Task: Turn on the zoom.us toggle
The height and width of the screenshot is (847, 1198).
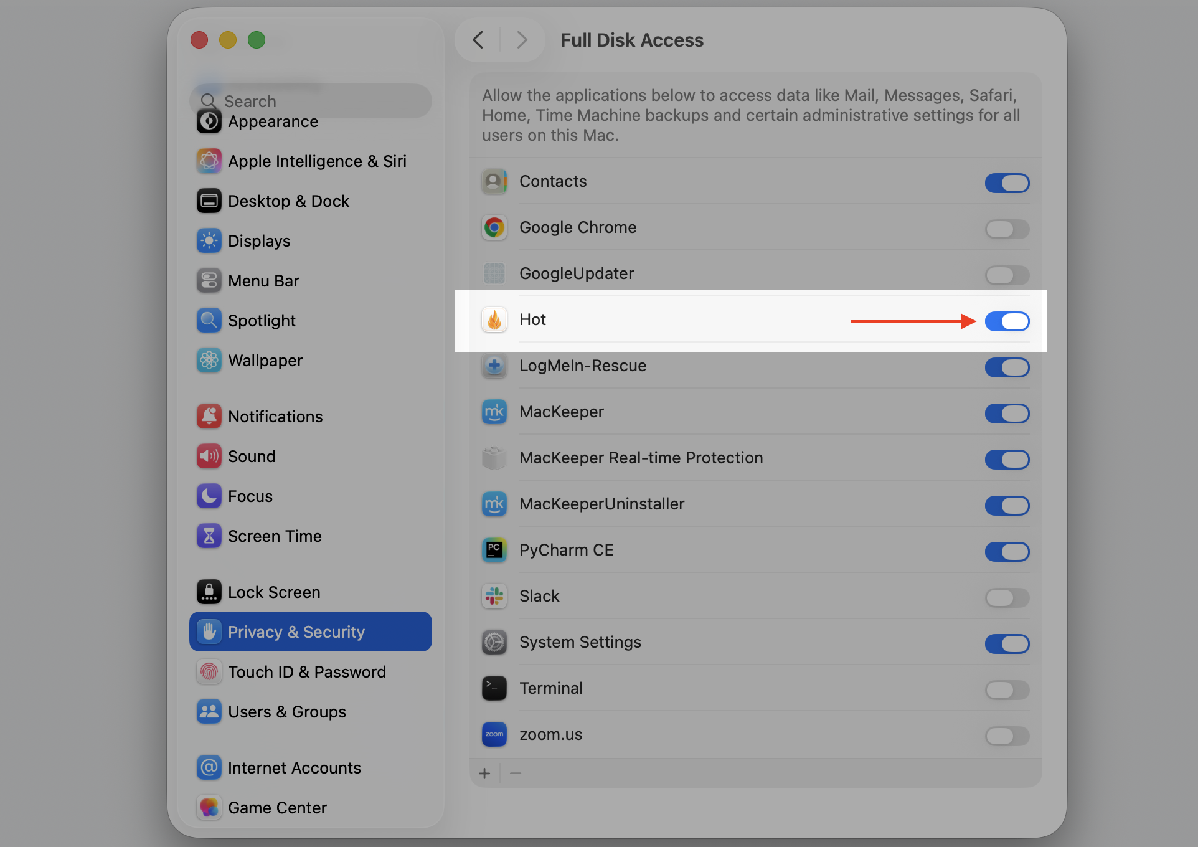Action: (x=1007, y=736)
